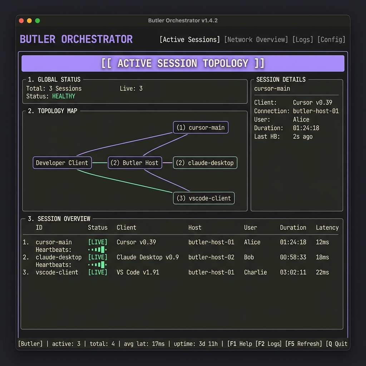
Task: Select the vscode-client topology node
Action: pos(204,198)
